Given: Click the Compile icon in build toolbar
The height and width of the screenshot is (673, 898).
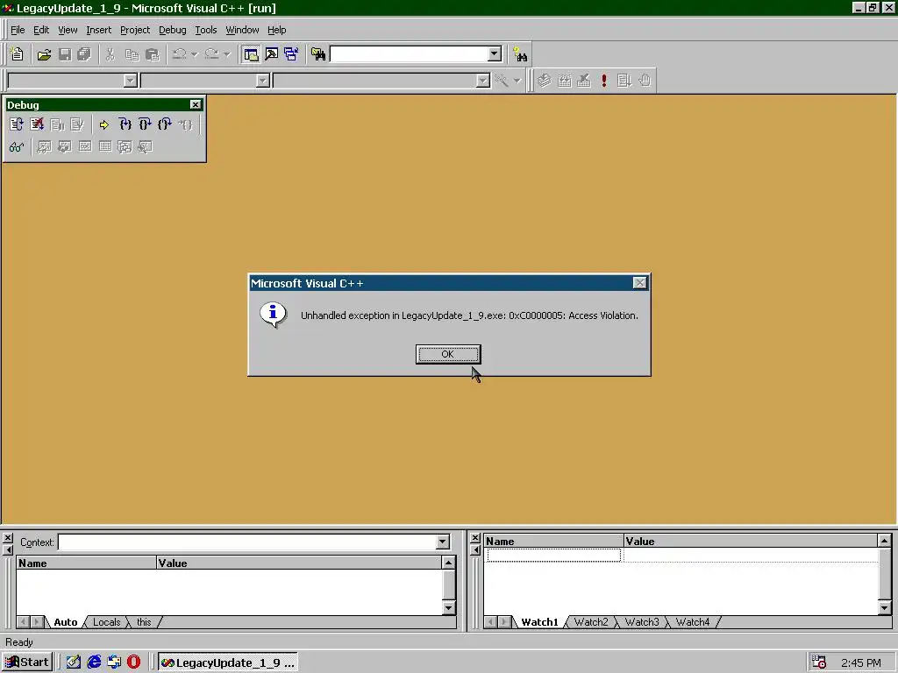Looking at the screenshot, I should click(x=544, y=80).
